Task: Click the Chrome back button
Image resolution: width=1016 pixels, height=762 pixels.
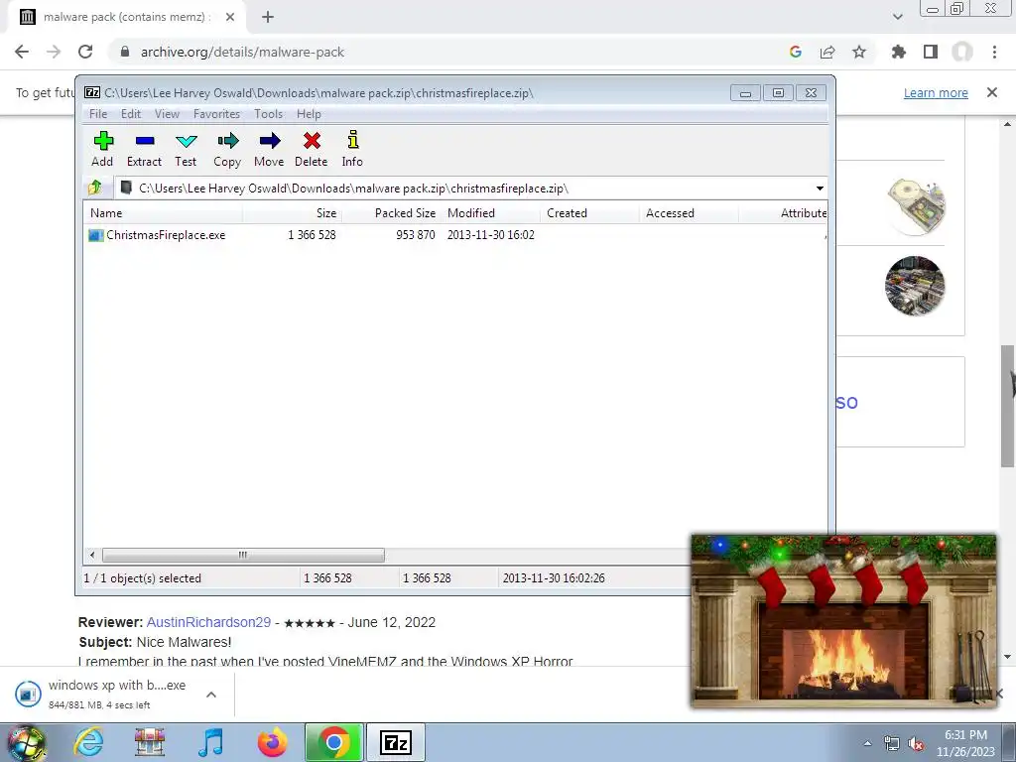Action: coord(22,52)
